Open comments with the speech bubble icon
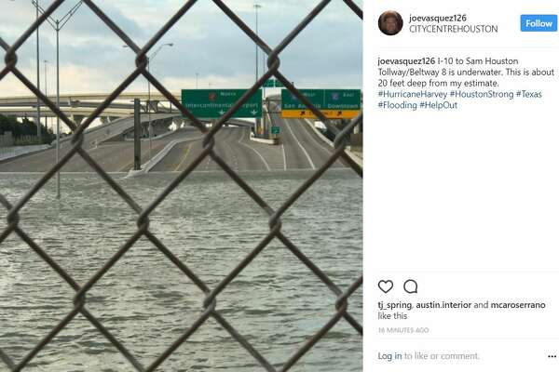The image size is (559, 372). [x=410, y=286]
